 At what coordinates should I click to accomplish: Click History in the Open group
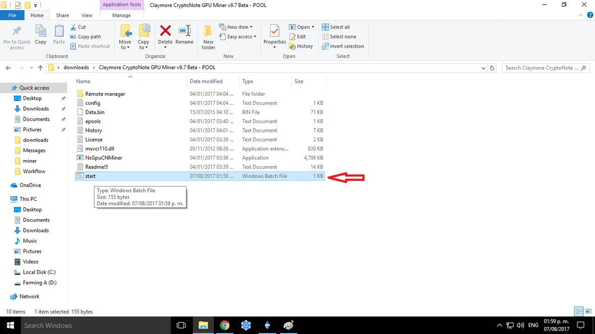301,46
